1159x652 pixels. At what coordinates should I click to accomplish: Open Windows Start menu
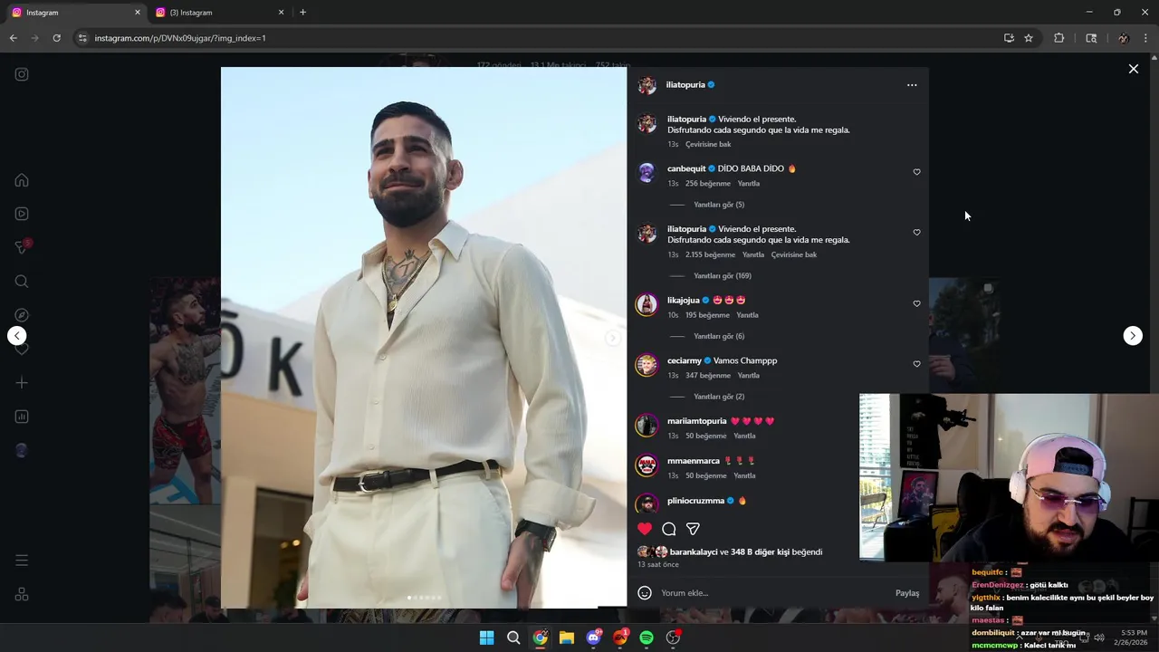(486, 638)
